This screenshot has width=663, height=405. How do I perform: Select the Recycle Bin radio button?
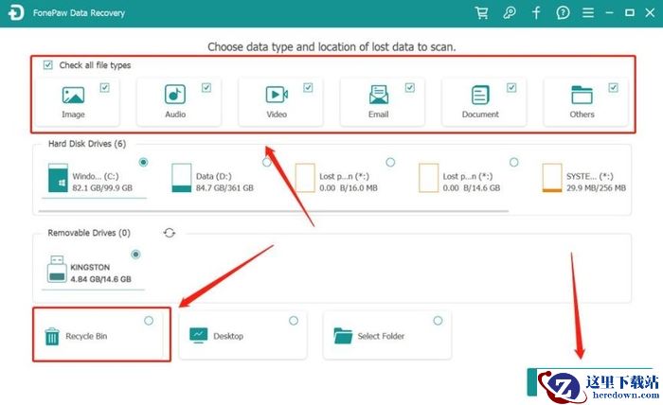coord(149,321)
